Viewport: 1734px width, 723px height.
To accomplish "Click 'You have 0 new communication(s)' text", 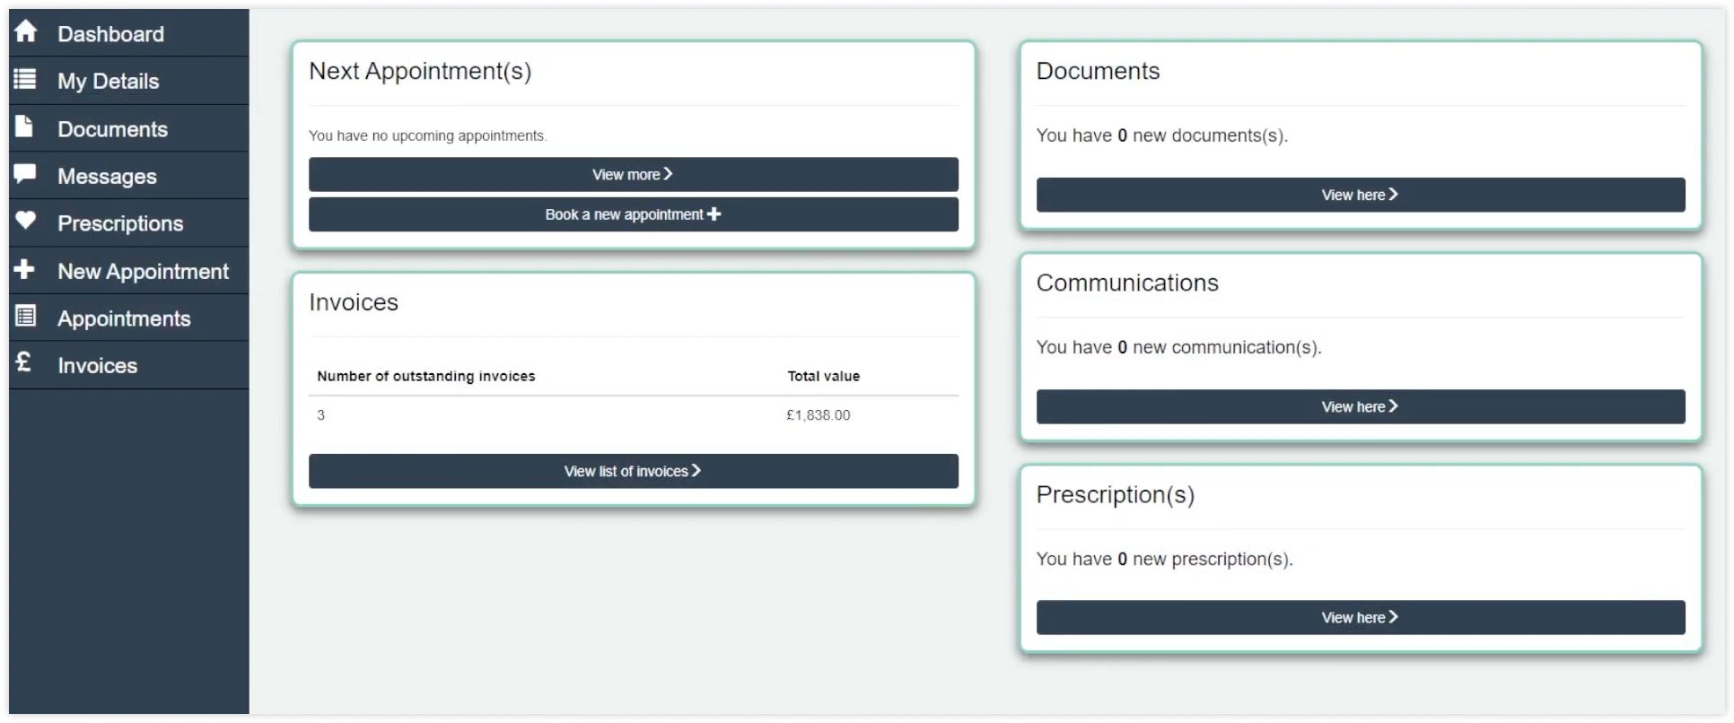I will (x=1179, y=347).
